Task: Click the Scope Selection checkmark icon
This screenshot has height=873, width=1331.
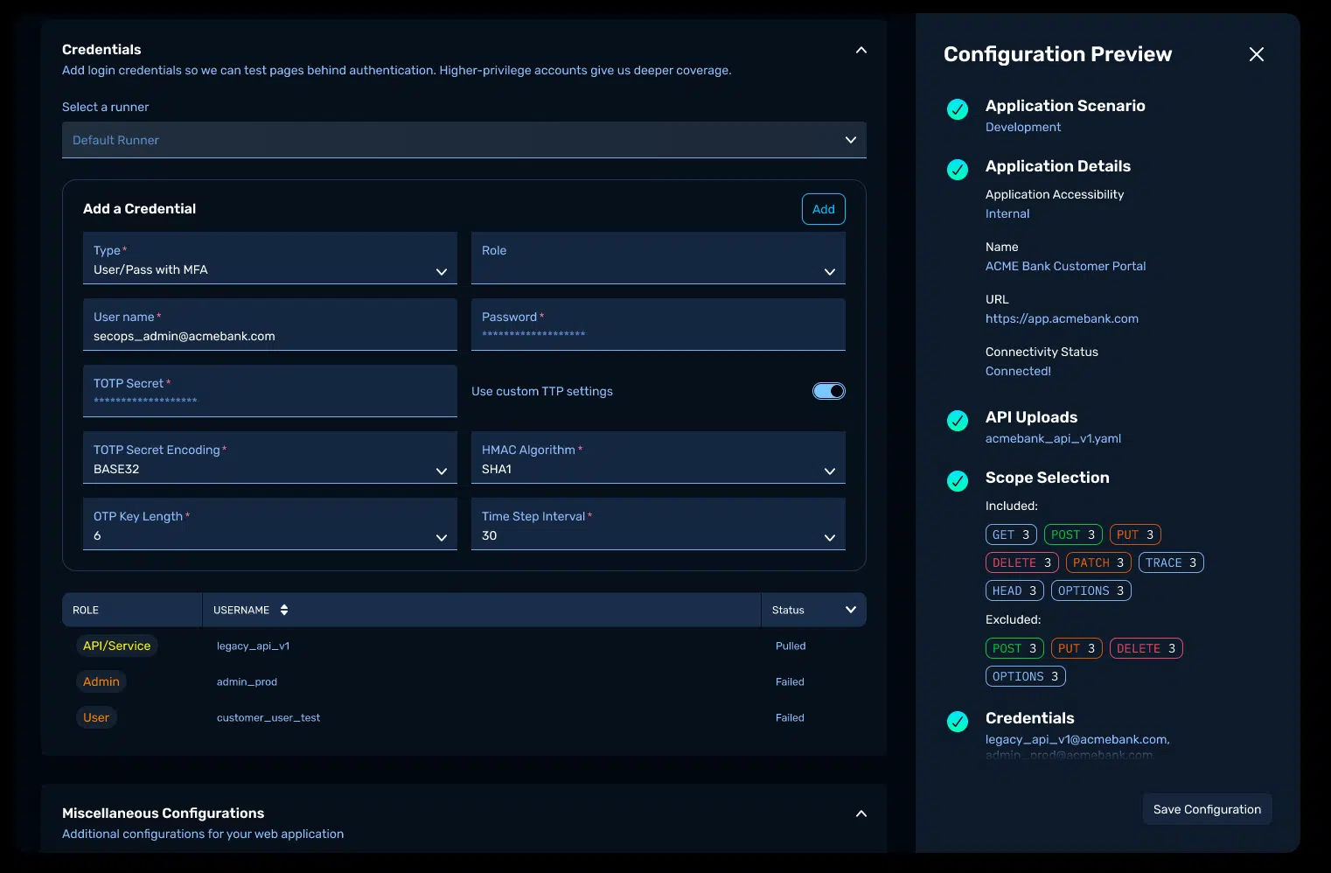Action: (x=958, y=481)
